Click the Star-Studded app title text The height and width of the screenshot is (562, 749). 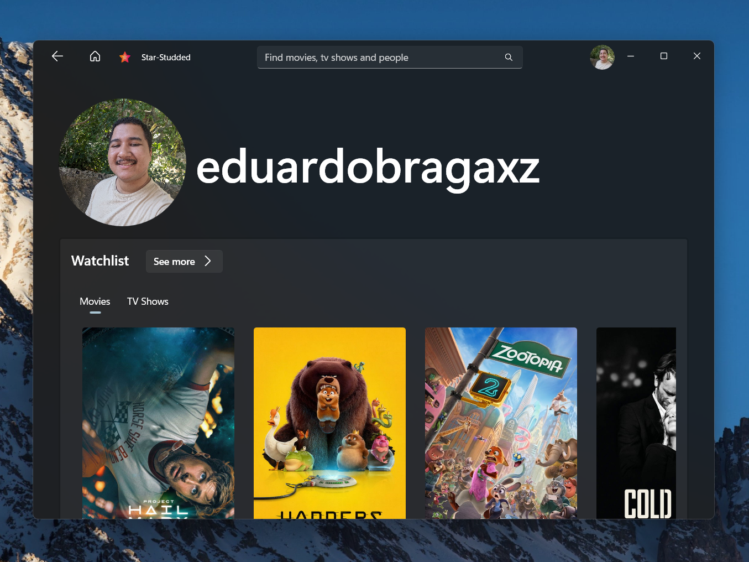click(166, 58)
